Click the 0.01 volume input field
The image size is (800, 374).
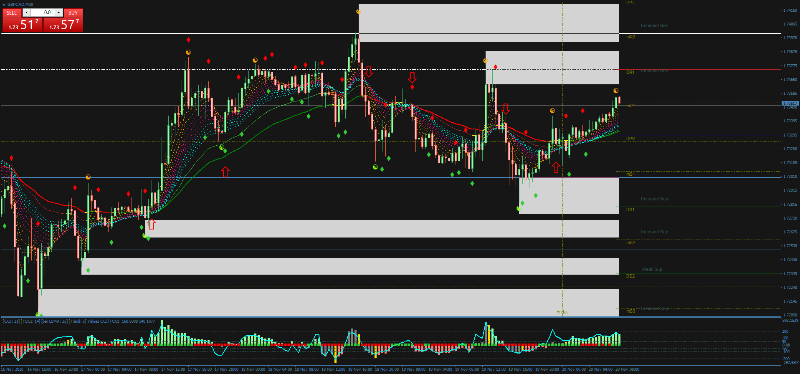click(43, 13)
